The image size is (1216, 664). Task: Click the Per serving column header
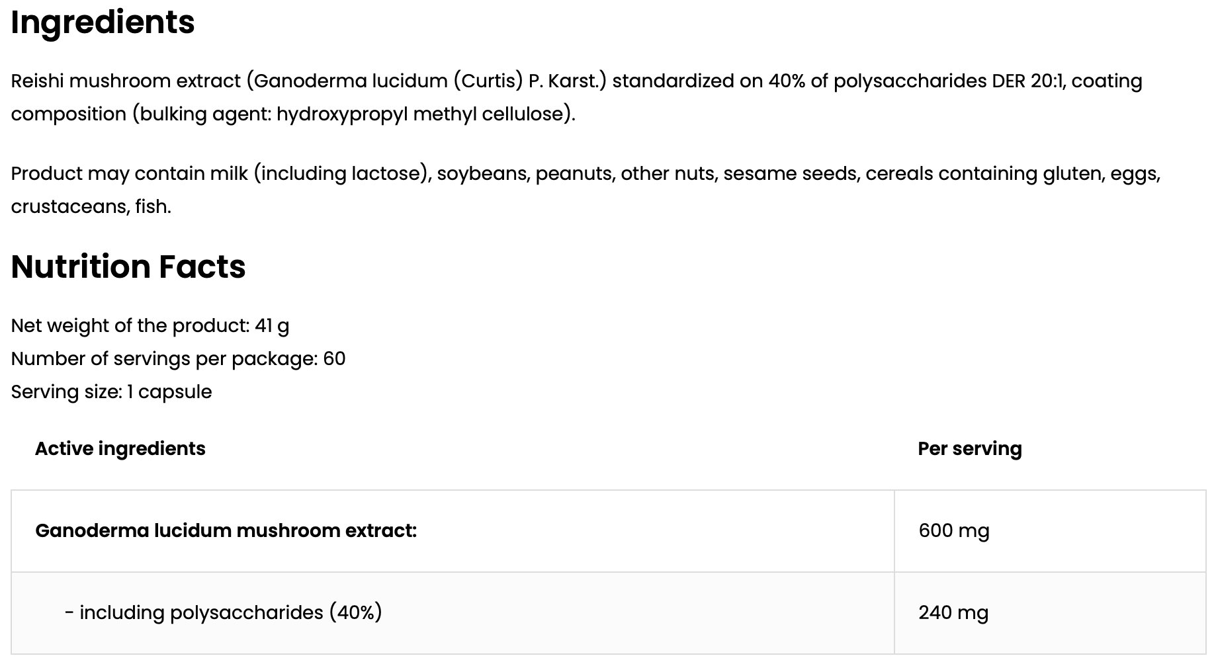click(969, 449)
